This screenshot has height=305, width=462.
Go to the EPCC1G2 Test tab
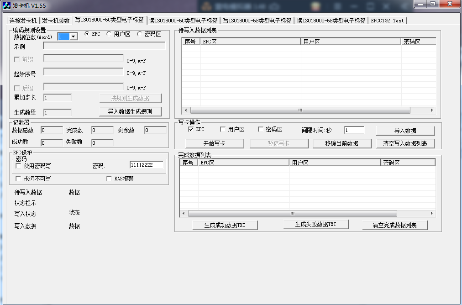click(x=388, y=21)
